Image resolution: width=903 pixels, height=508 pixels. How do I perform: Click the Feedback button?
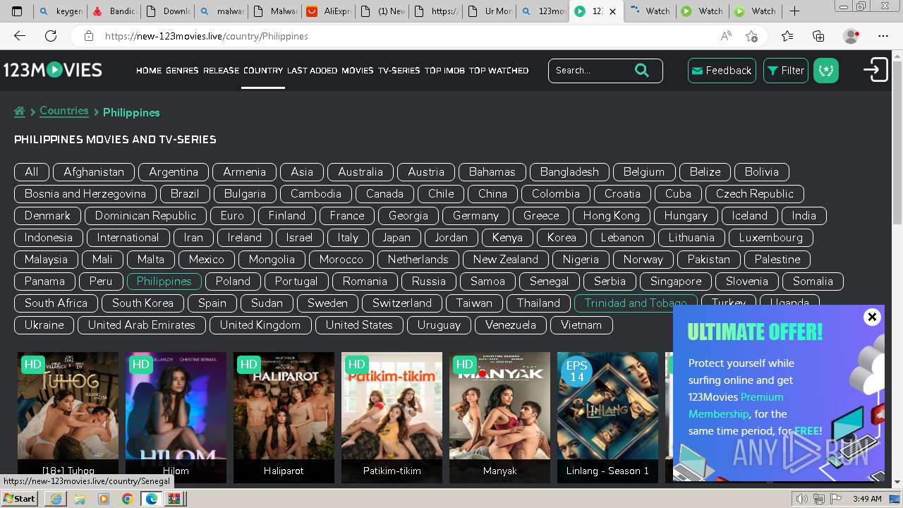[x=722, y=71]
